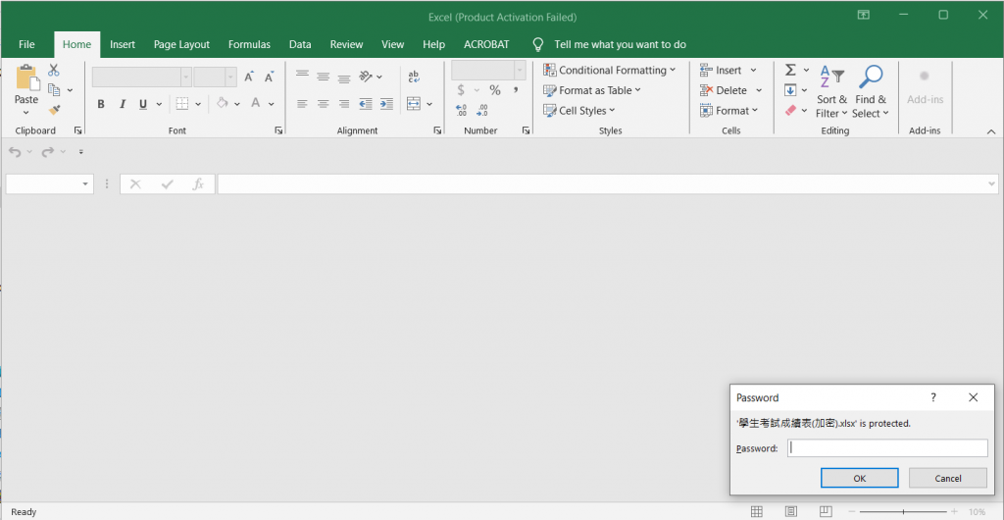This screenshot has width=1004, height=520.
Task: Open the Number Format combo box
Action: point(488,70)
